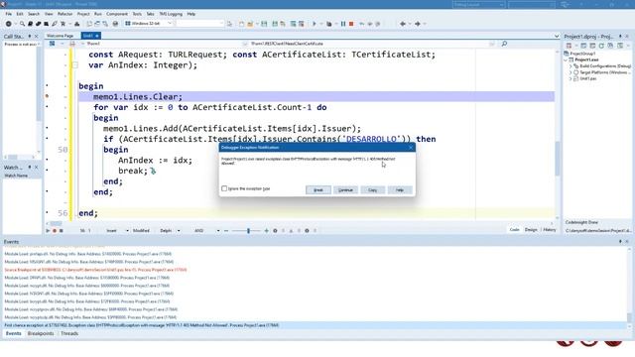635x357 pixels.
Task: Select the First chance exception event row
Action: (x=316, y=325)
